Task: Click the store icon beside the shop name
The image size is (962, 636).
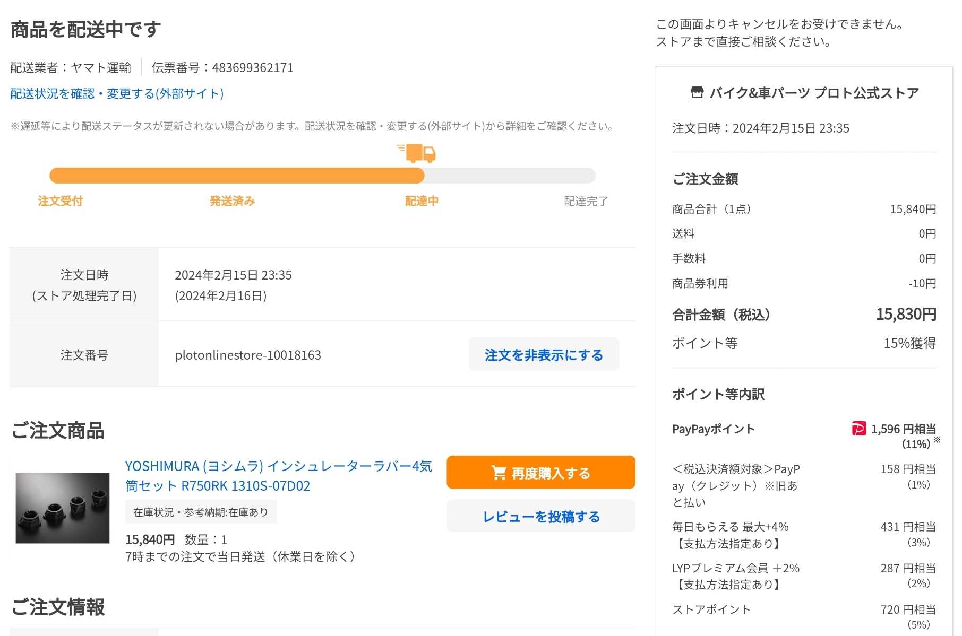Action: (x=697, y=93)
